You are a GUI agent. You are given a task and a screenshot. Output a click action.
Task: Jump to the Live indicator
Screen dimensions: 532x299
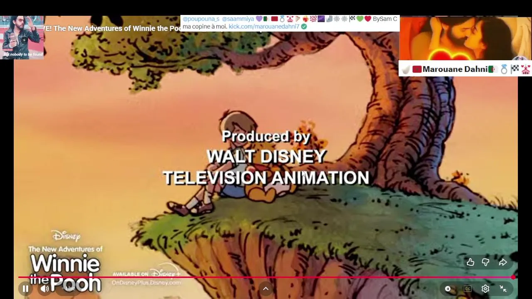point(70,289)
